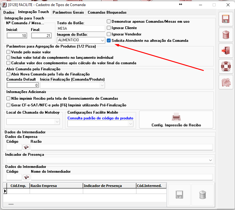Open the Parâmetros Gerais tab
Viewport: 235px width, 210px height.
(68, 12)
